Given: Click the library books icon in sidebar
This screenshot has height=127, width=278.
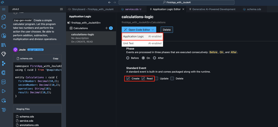Looking at the screenshot, I should [x=4, y=45].
